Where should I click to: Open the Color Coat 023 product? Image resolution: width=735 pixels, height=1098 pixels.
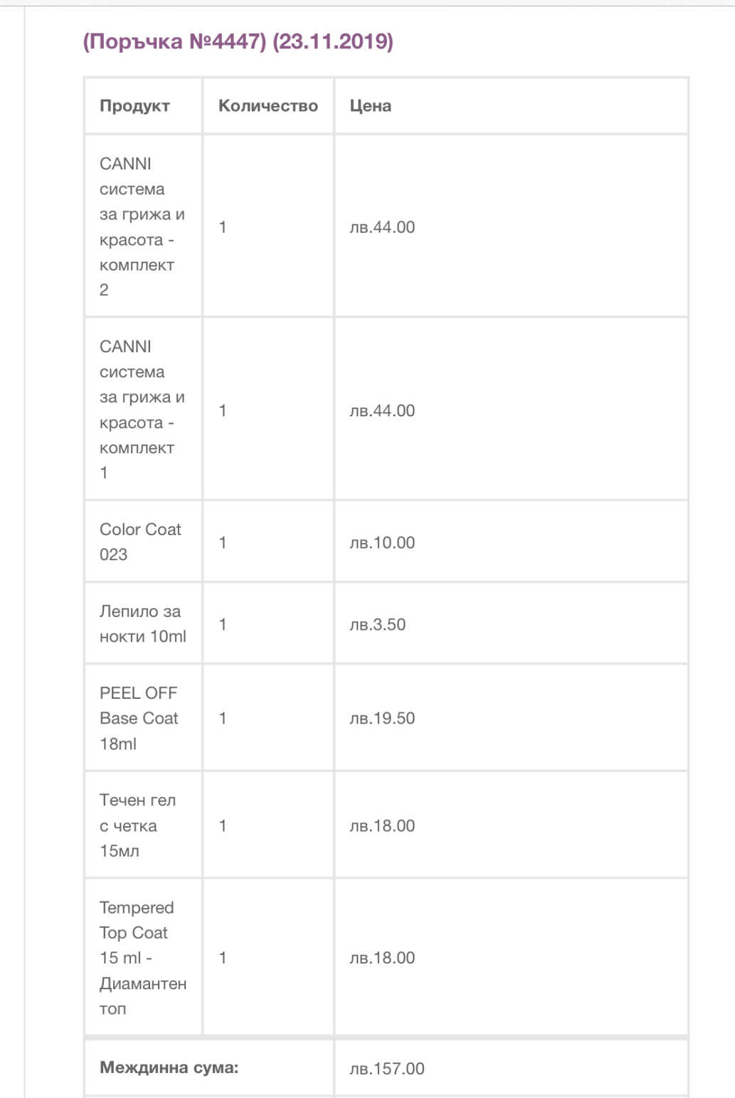[140, 542]
